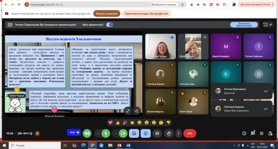Click the Windows search box 'Пошук'
This screenshot has width=278, height=149.
35,145
